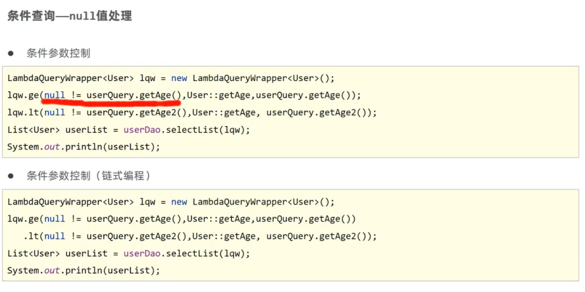Click purple userDao in the first code block

coord(141,129)
